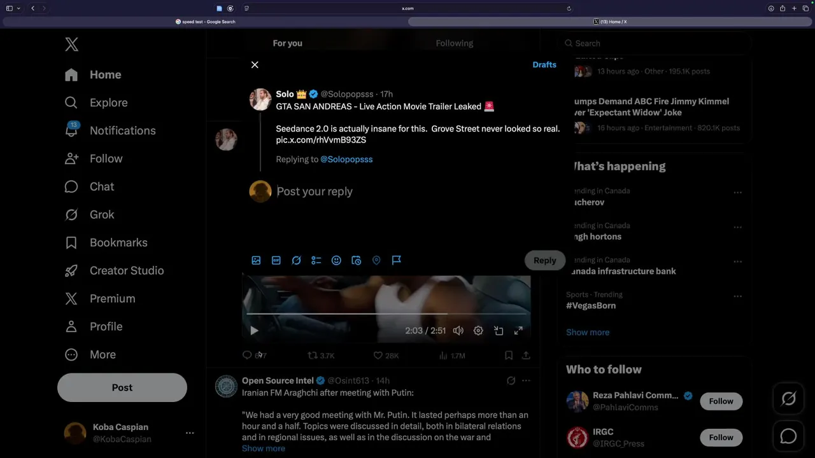Expand Show more on Araghchi post
Screen dimensions: 815x458
(264, 448)
